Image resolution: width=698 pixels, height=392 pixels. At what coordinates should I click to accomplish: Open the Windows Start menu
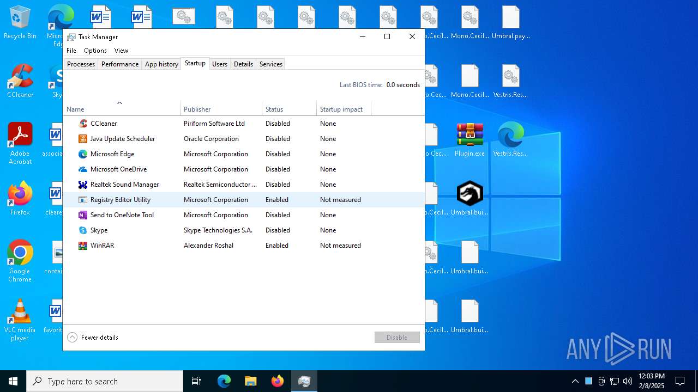13,381
